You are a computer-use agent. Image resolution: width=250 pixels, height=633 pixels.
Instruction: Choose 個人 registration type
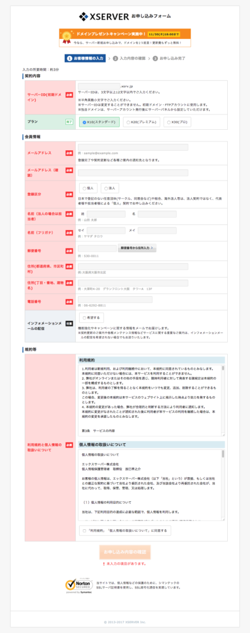(x=88, y=188)
